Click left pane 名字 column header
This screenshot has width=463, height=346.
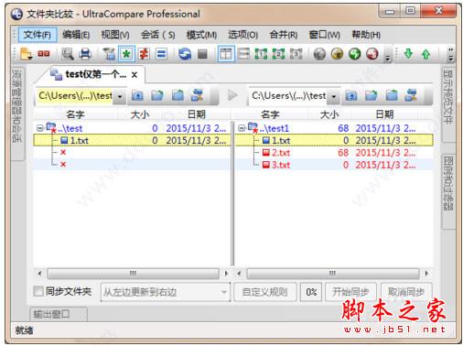coord(75,114)
